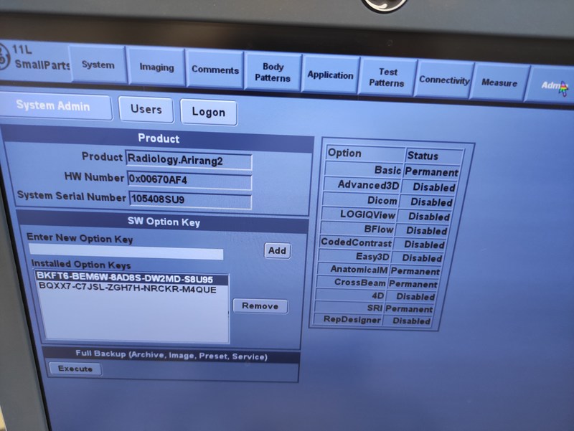574x431 pixels.
Task: Click the Disabled status for RepDesigner
Action: click(412, 321)
